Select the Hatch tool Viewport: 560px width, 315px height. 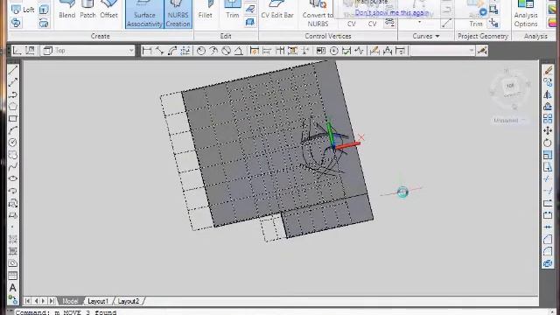[x=13, y=239]
